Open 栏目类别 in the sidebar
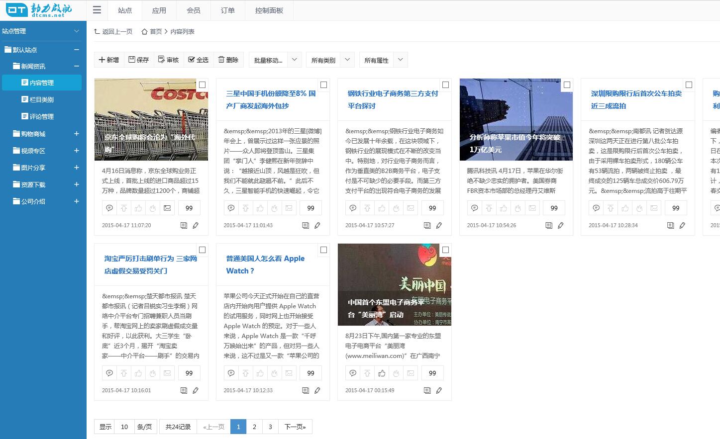 [42, 99]
